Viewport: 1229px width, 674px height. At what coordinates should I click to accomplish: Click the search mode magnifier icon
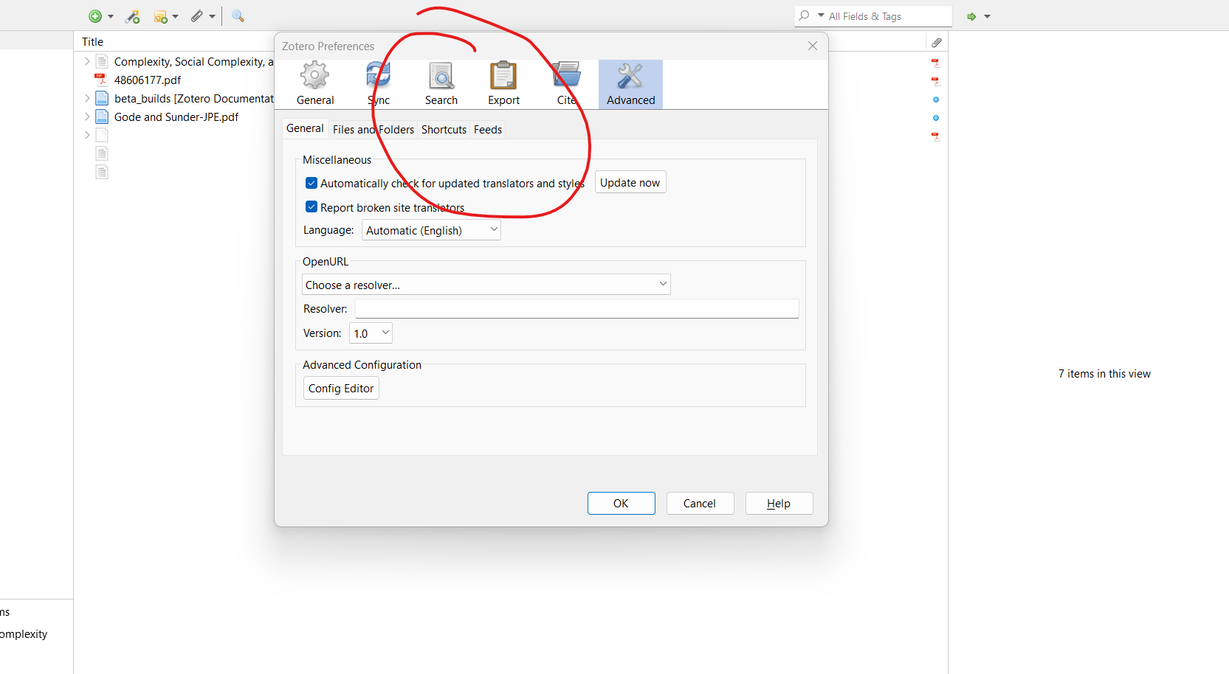805,15
